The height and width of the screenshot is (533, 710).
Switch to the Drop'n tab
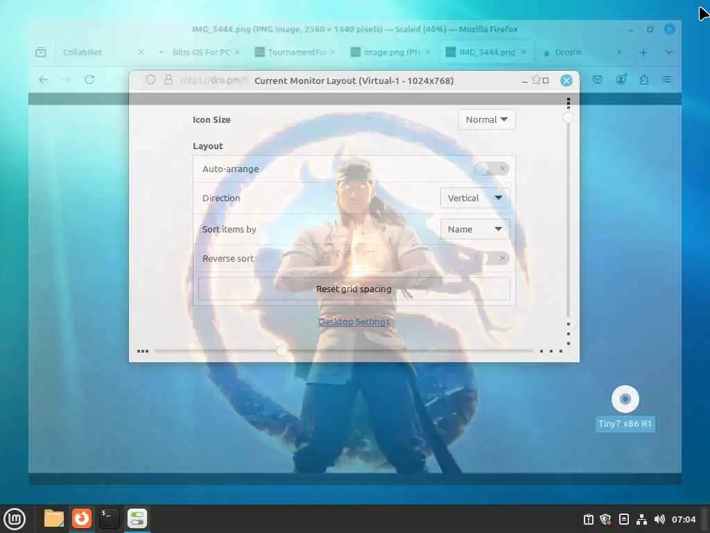pos(583,52)
